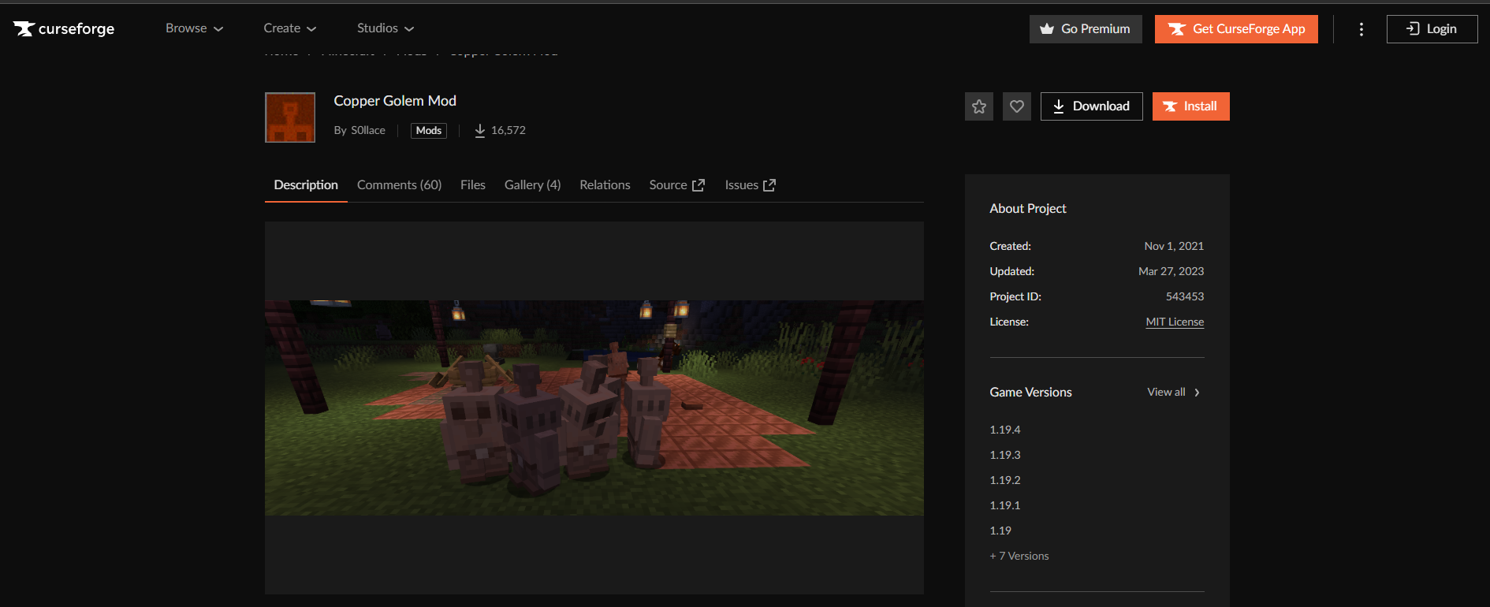The image size is (1490, 607).
Task: Open the Gallery (4) tab
Action: [533, 185]
